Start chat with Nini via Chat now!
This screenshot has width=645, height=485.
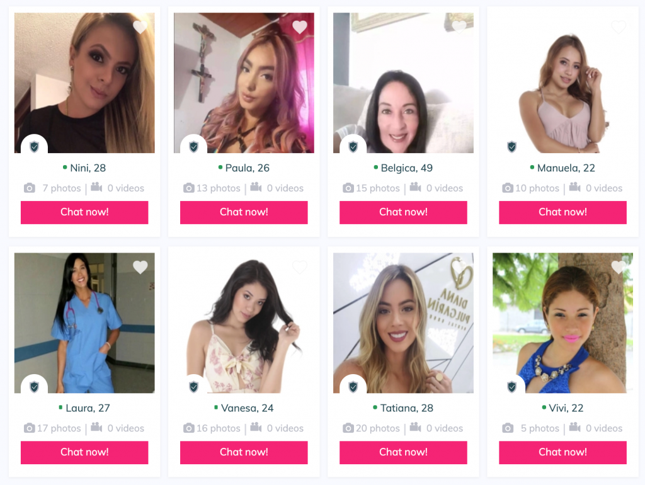pyautogui.click(x=84, y=212)
